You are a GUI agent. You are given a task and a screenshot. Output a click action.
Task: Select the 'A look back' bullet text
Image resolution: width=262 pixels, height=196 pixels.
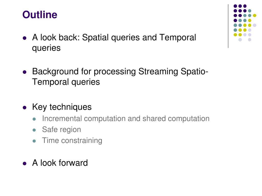114,43
